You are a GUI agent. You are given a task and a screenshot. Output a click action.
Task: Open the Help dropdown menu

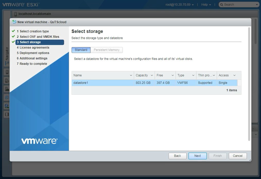[206, 5]
